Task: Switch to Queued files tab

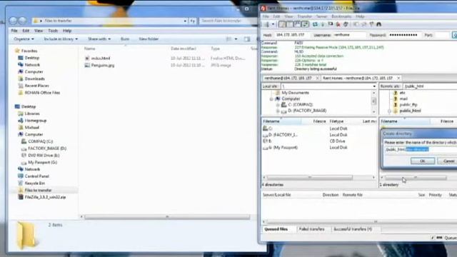Action: pyautogui.click(x=276, y=229)
